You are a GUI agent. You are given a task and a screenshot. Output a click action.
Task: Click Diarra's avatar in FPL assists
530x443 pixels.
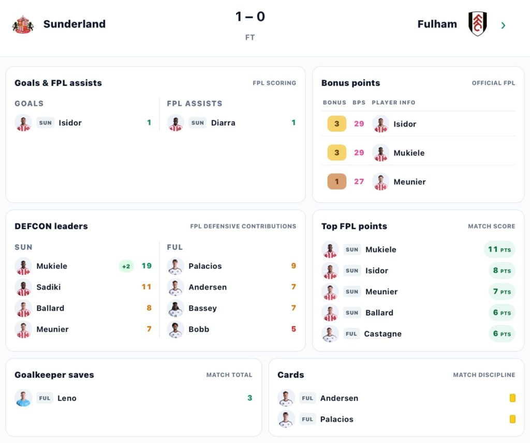click(x=176, y=123)
